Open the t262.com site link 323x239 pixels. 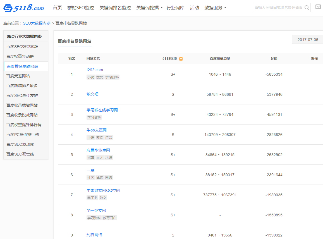click(x=95, y=70)
